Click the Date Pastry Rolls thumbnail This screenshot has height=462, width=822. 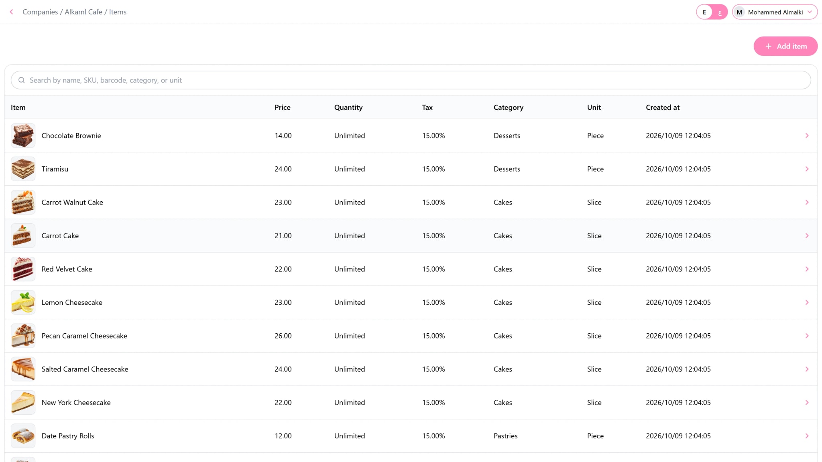click(x=23, y=436)
